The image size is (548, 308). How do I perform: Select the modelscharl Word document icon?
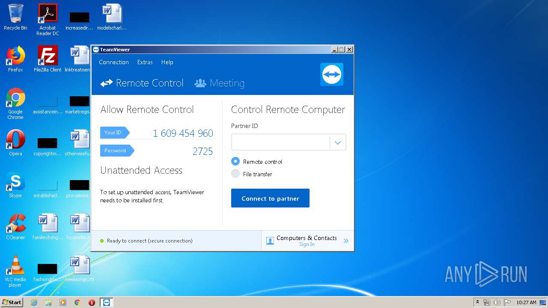tap(112, 17)
